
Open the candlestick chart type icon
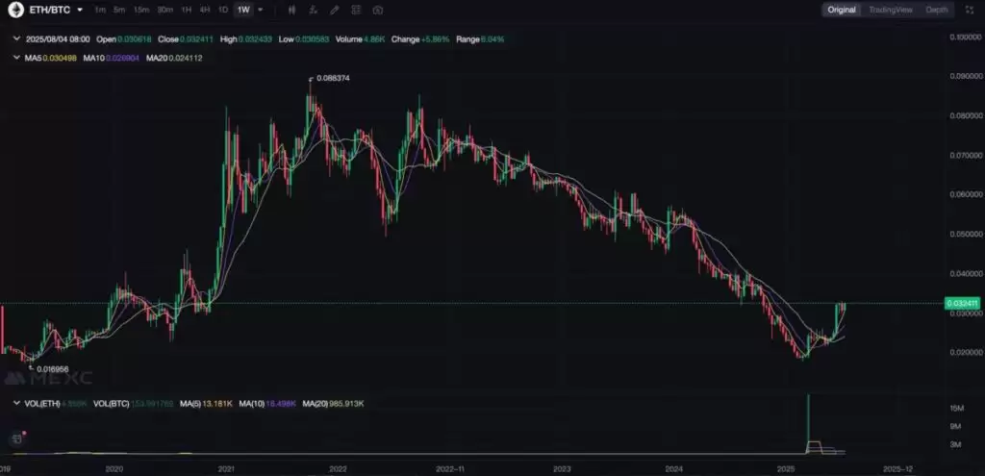click(x=292, y=10)
